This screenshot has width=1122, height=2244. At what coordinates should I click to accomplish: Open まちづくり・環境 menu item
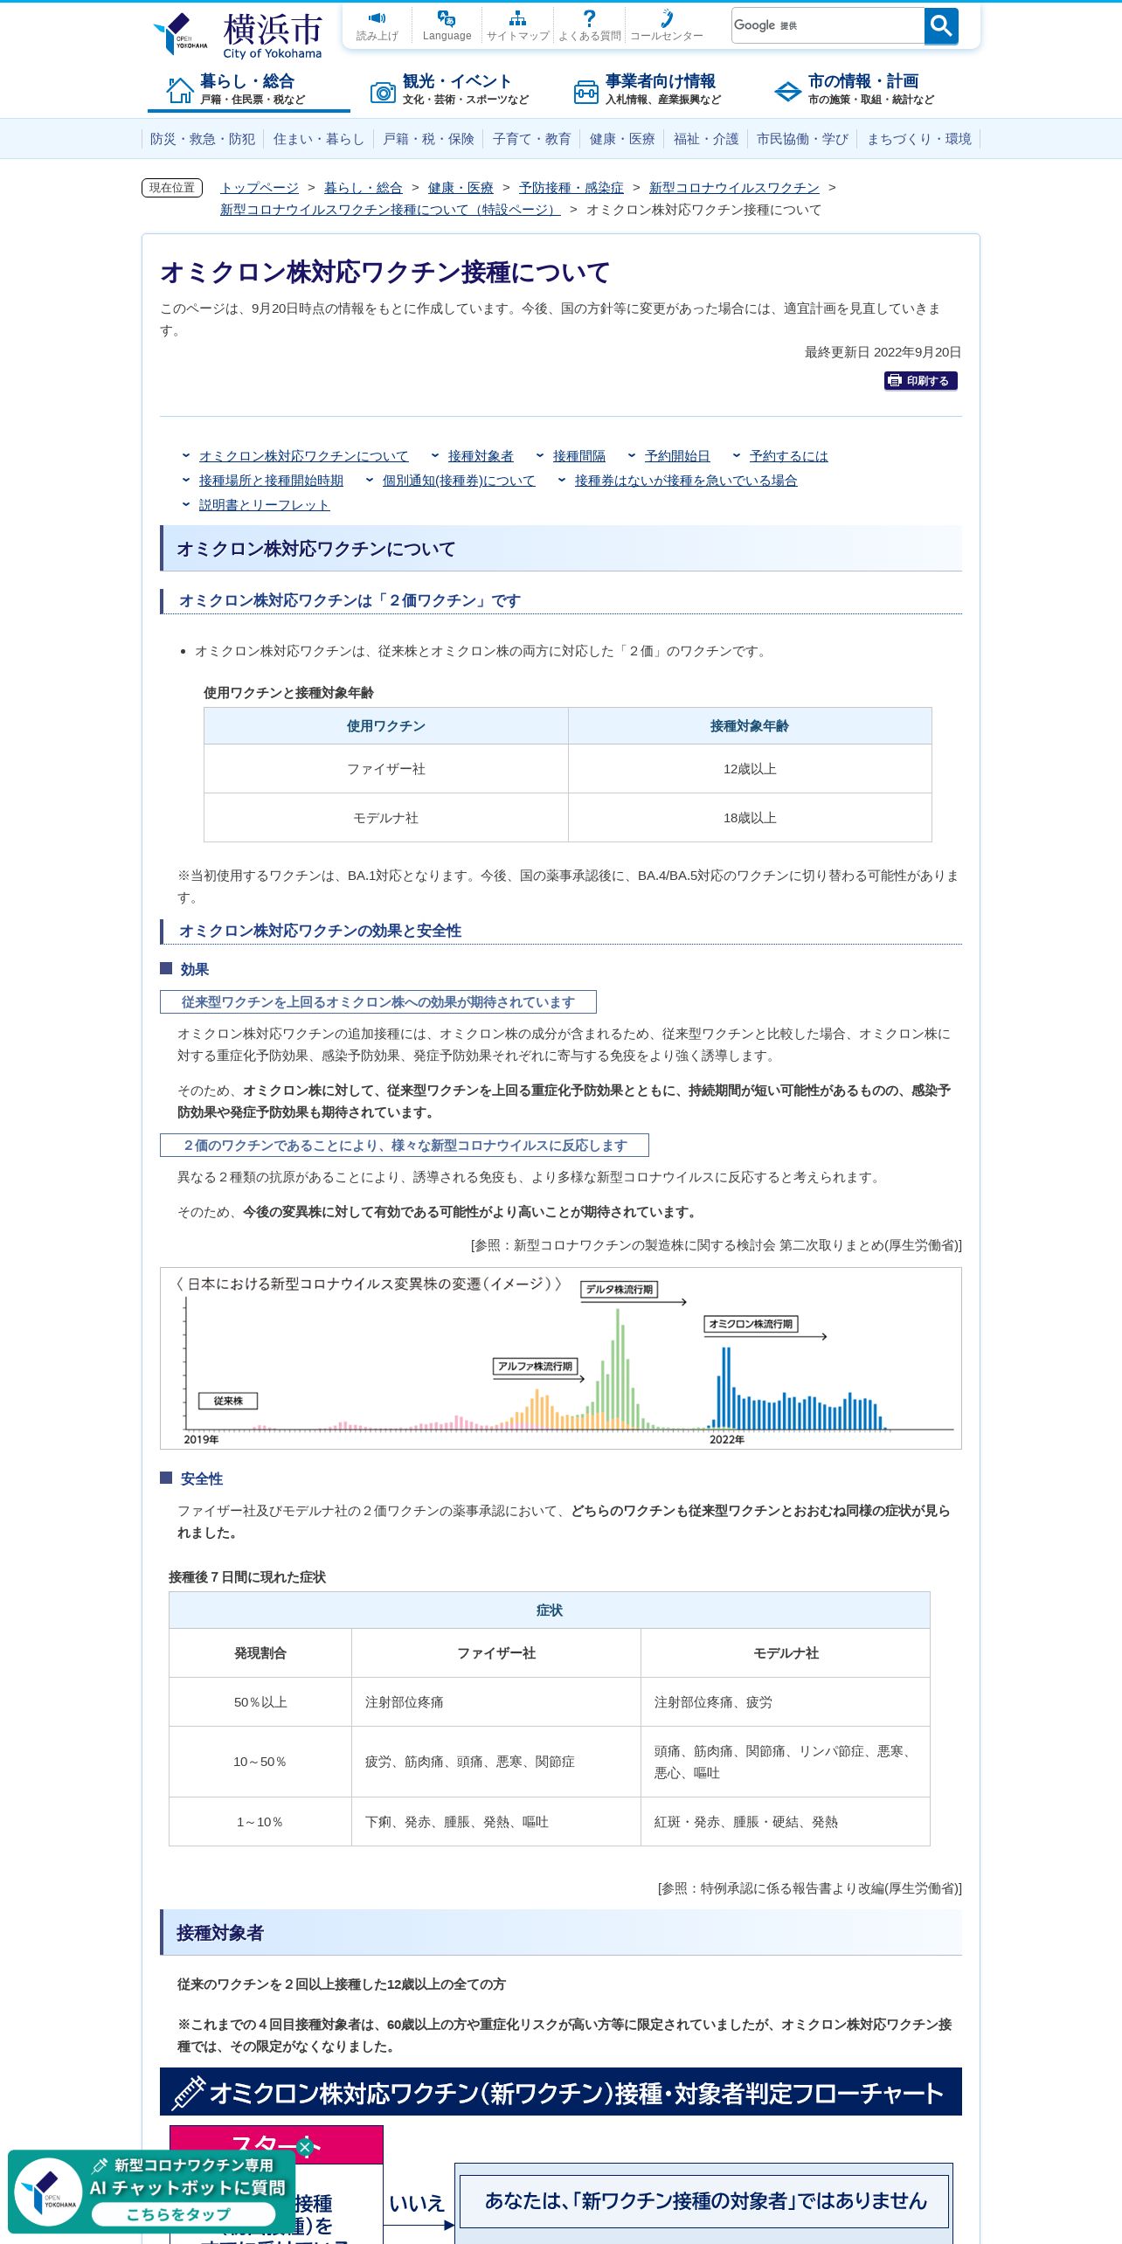(919, 139)
